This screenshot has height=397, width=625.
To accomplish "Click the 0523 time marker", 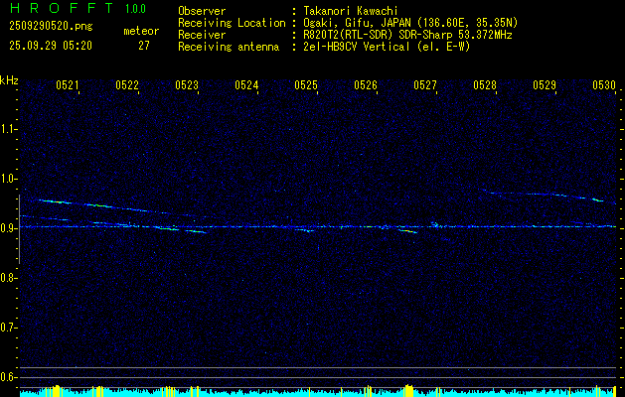I will [x=187, y=85].
